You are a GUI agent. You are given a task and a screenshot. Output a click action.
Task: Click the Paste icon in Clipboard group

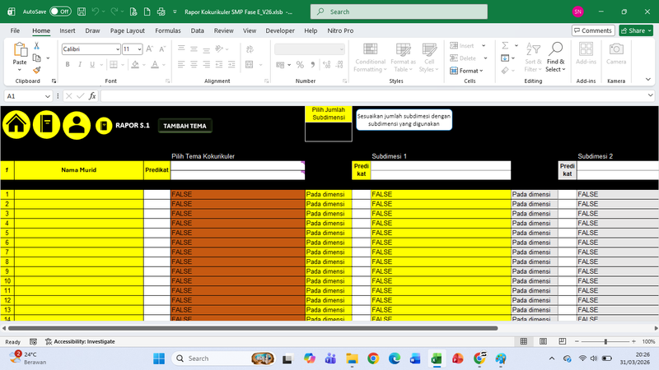[x=20, y=53]
